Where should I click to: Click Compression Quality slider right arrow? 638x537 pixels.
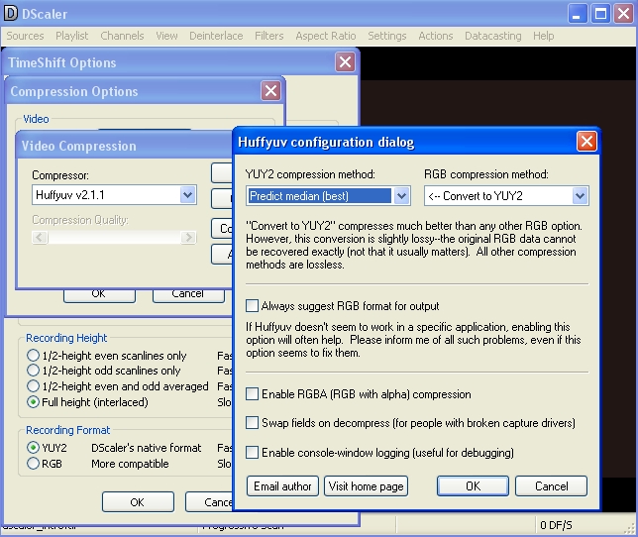coord(188,237)
